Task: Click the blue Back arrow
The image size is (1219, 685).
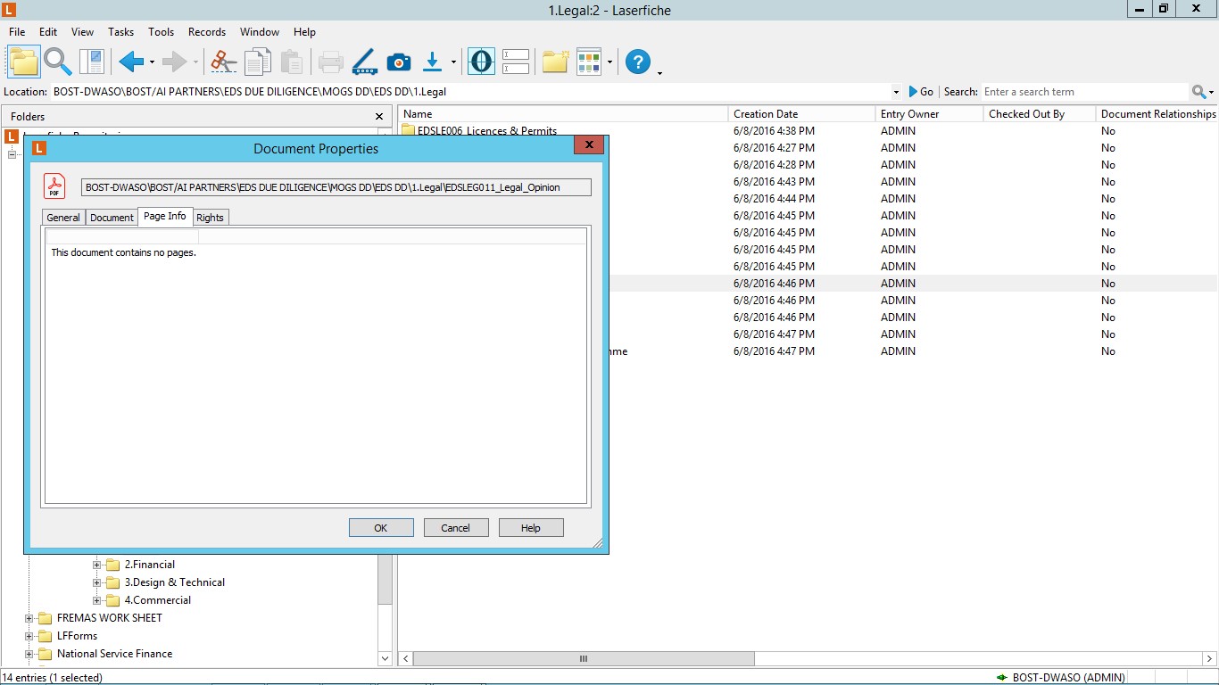Action: 131,62
